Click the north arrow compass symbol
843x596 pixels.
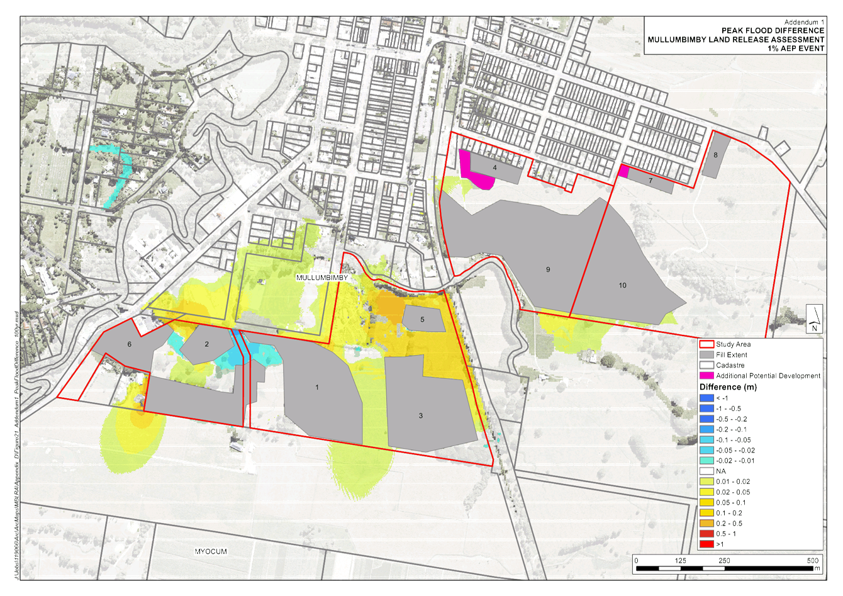[814, 319]
